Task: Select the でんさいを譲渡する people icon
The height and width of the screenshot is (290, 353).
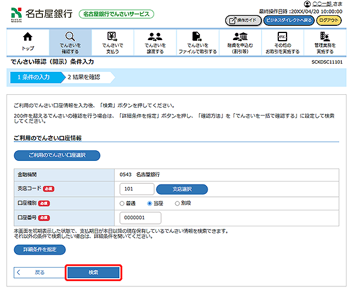Action: tap(154, 38)
